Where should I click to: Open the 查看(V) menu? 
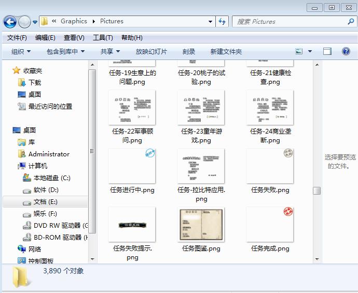click(74, 38)
